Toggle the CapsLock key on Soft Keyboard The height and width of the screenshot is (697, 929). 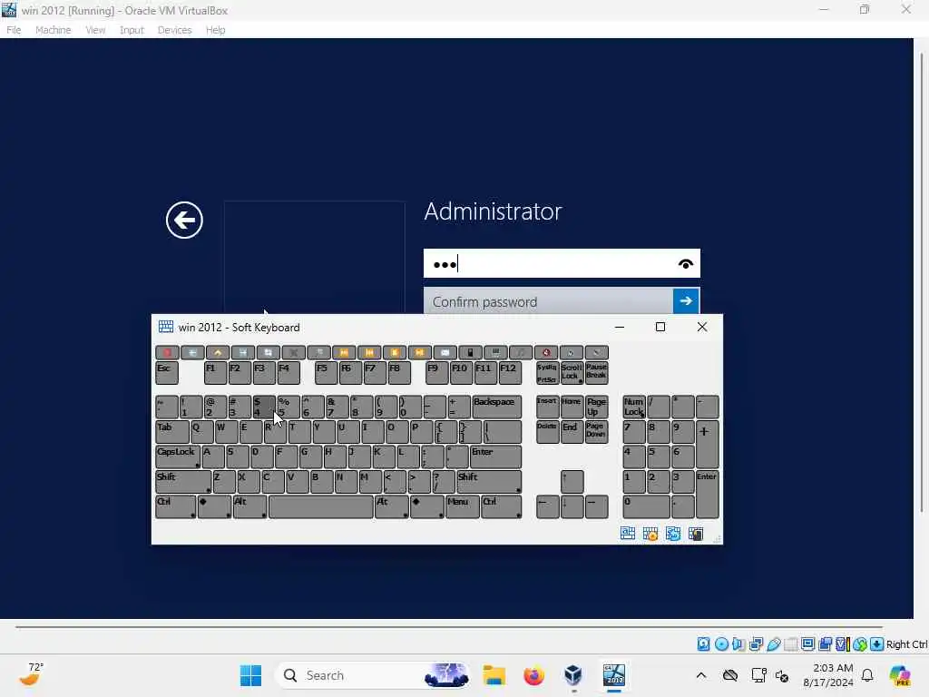177,457
